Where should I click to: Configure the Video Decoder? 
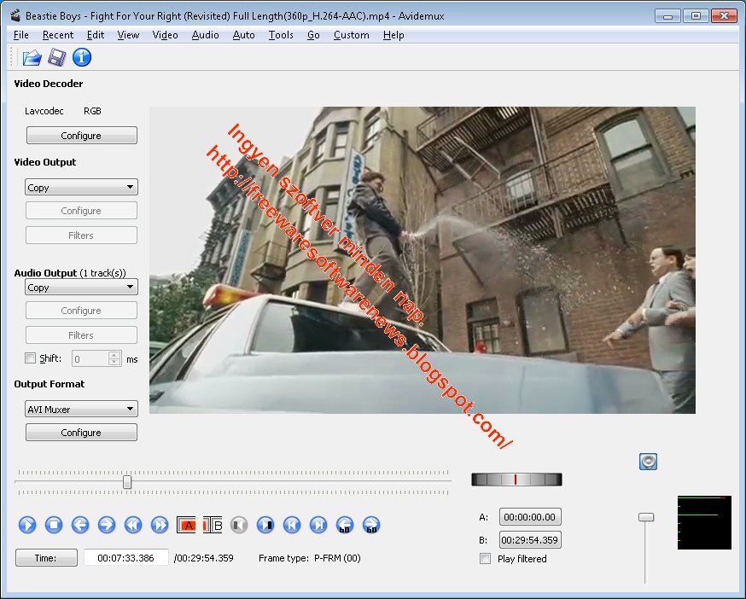coord(81,135)
